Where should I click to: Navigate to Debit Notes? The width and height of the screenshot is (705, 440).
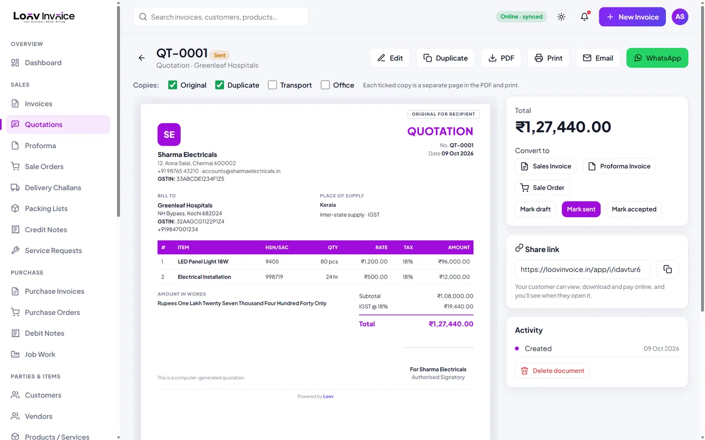click(58, 333)
